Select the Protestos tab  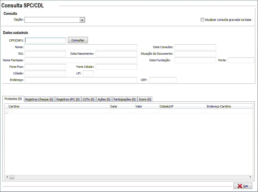tap(13, 99)
